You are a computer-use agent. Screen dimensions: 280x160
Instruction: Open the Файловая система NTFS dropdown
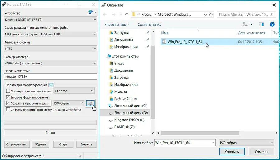(x=51, y=48)
